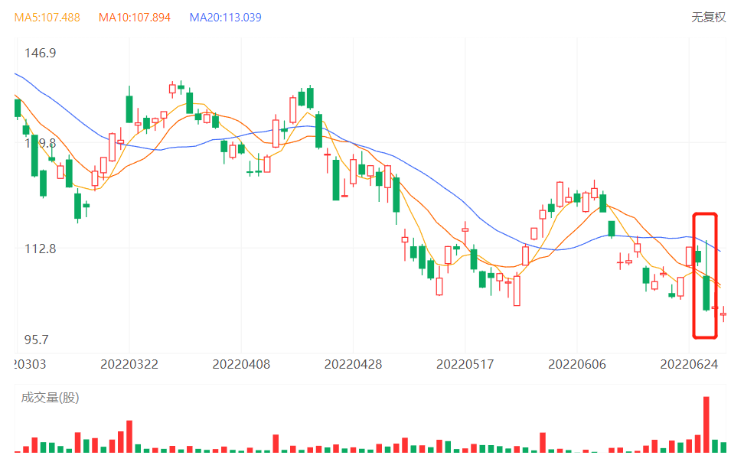Click the 95.7 price axis value
Viewport: 744px width, 465px height.
37,340
